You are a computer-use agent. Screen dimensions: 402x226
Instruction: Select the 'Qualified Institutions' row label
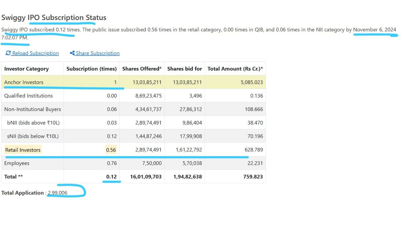[28, 96]
